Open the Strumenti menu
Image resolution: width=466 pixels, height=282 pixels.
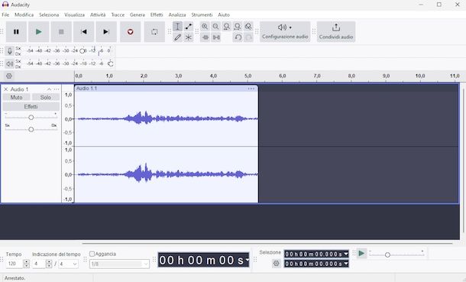point(202,15)
